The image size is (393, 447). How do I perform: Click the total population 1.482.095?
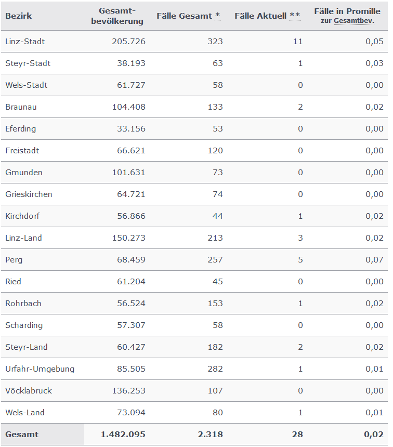[x=123, y=435]
